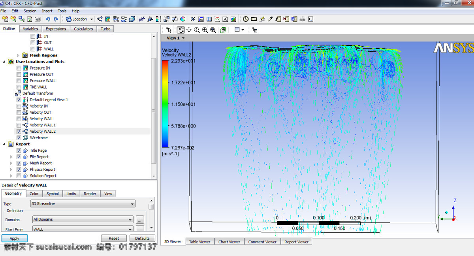Activate the Rotate view tool
The image size is (474, 256).
point(181,30)
